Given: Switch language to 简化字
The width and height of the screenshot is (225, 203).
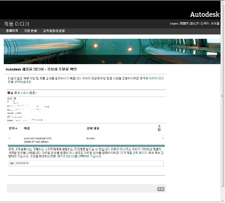Looking at the screenshot, I should tap(194, 23).
